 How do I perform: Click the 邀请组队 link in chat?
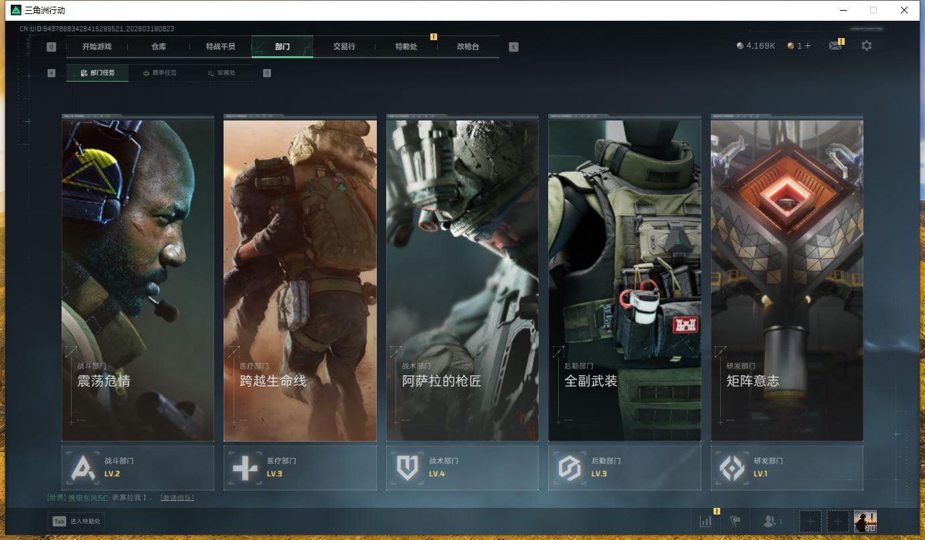177,498
